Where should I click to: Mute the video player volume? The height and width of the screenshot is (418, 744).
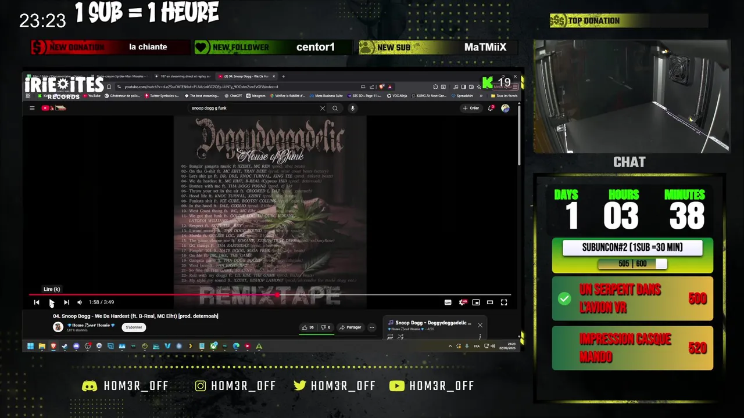click(x=80, y=302)
